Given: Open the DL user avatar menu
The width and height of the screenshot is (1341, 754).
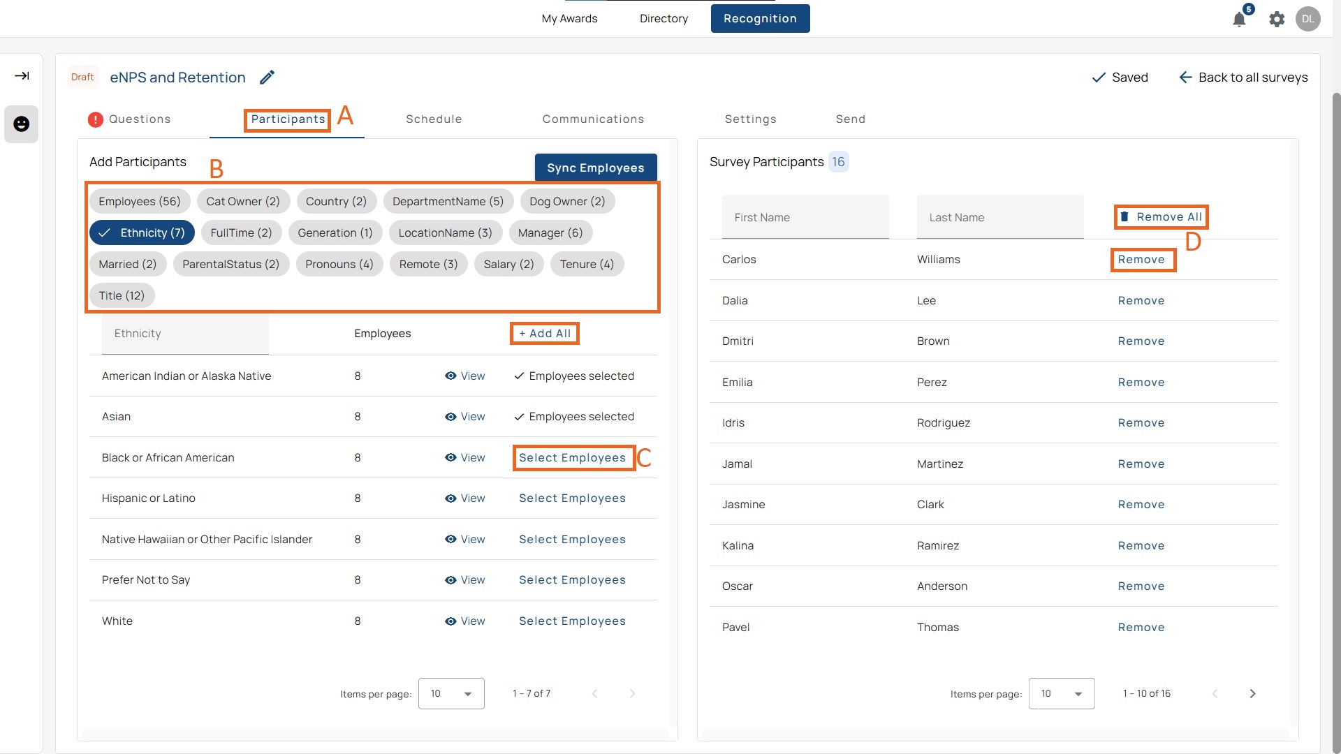Looking at the screenshot, I should point(1307,19).
